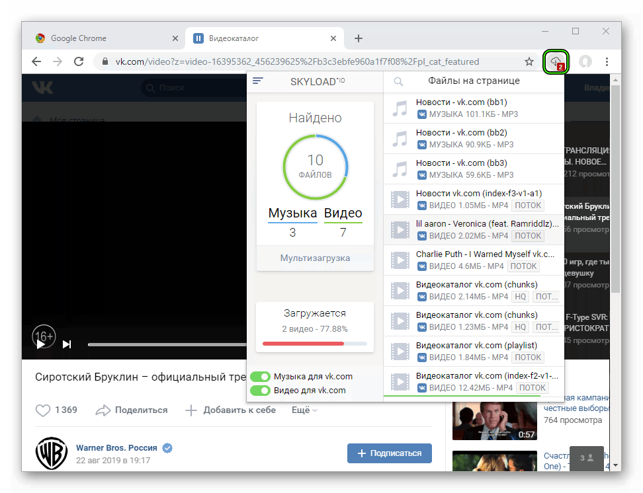Skip to next video in player

pyautogui.click(x=66, y=344)
